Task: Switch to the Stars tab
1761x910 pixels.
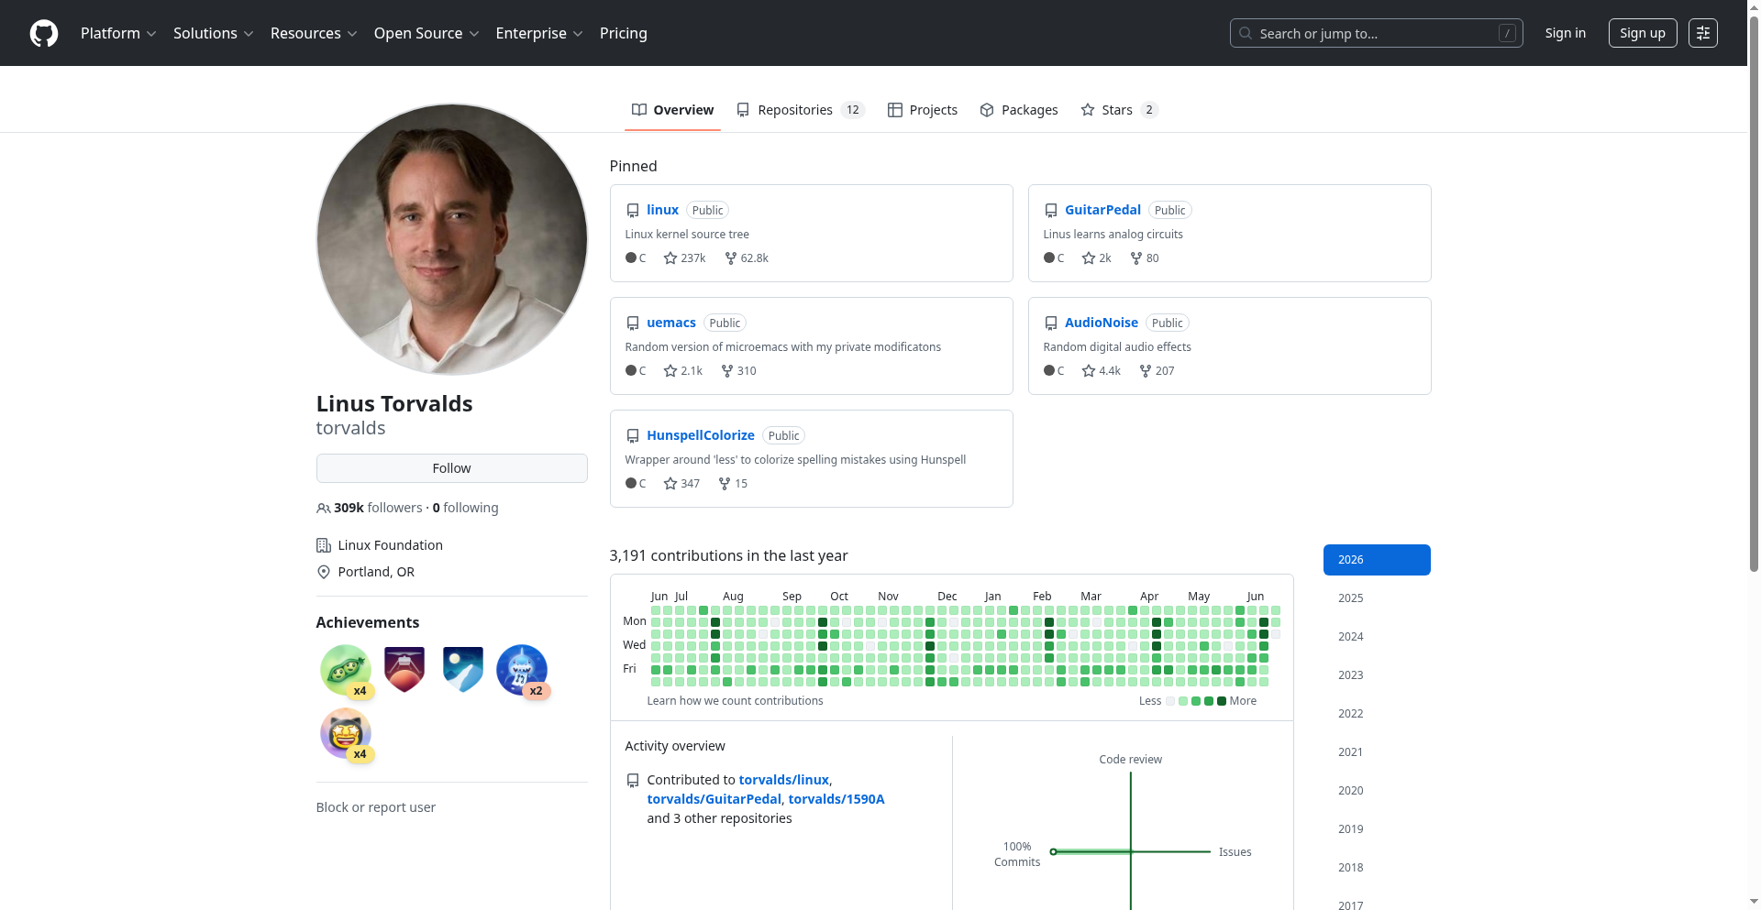Action: point(1119,110)
